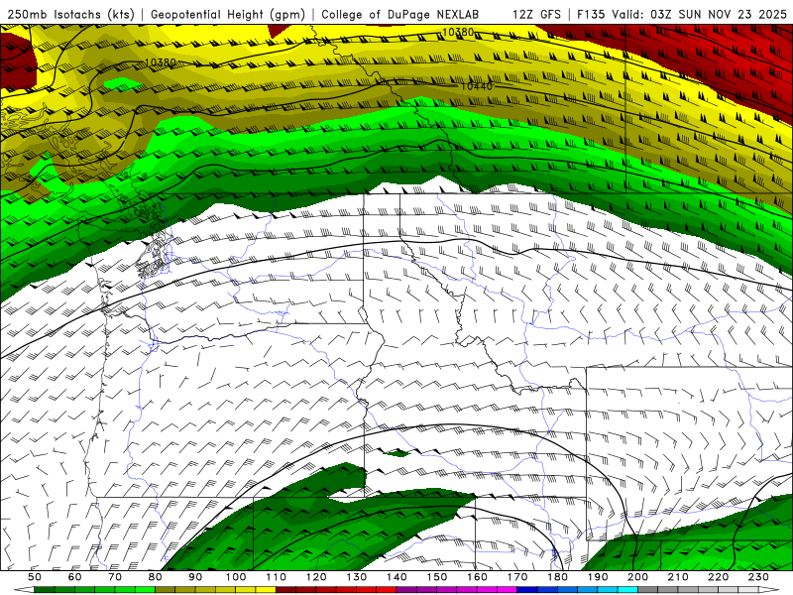This screenshot has height=595, width=793.
Task: Click the 120 value on the color scale
Action: tap(316, 577)
